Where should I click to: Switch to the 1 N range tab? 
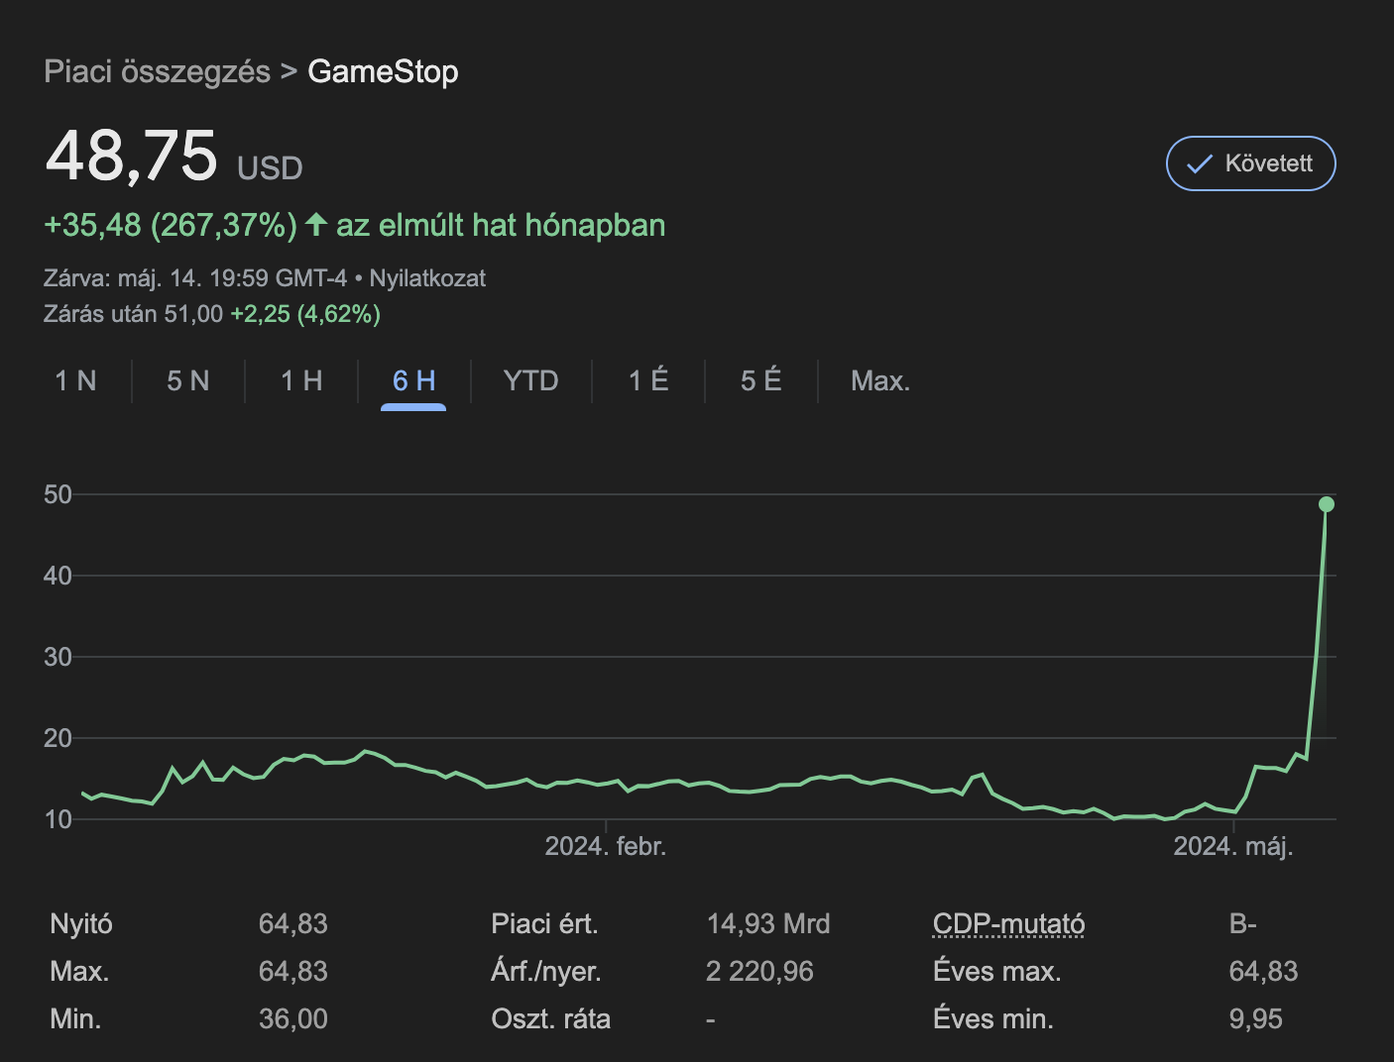[75, 381]
